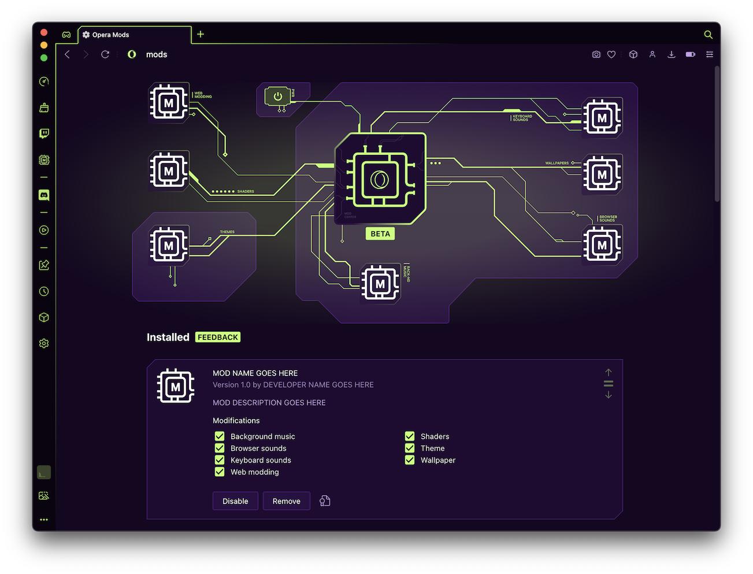Screen dimensions: 753x574
Task: Go back with the left arrow
Action: (x=67, y=54)
